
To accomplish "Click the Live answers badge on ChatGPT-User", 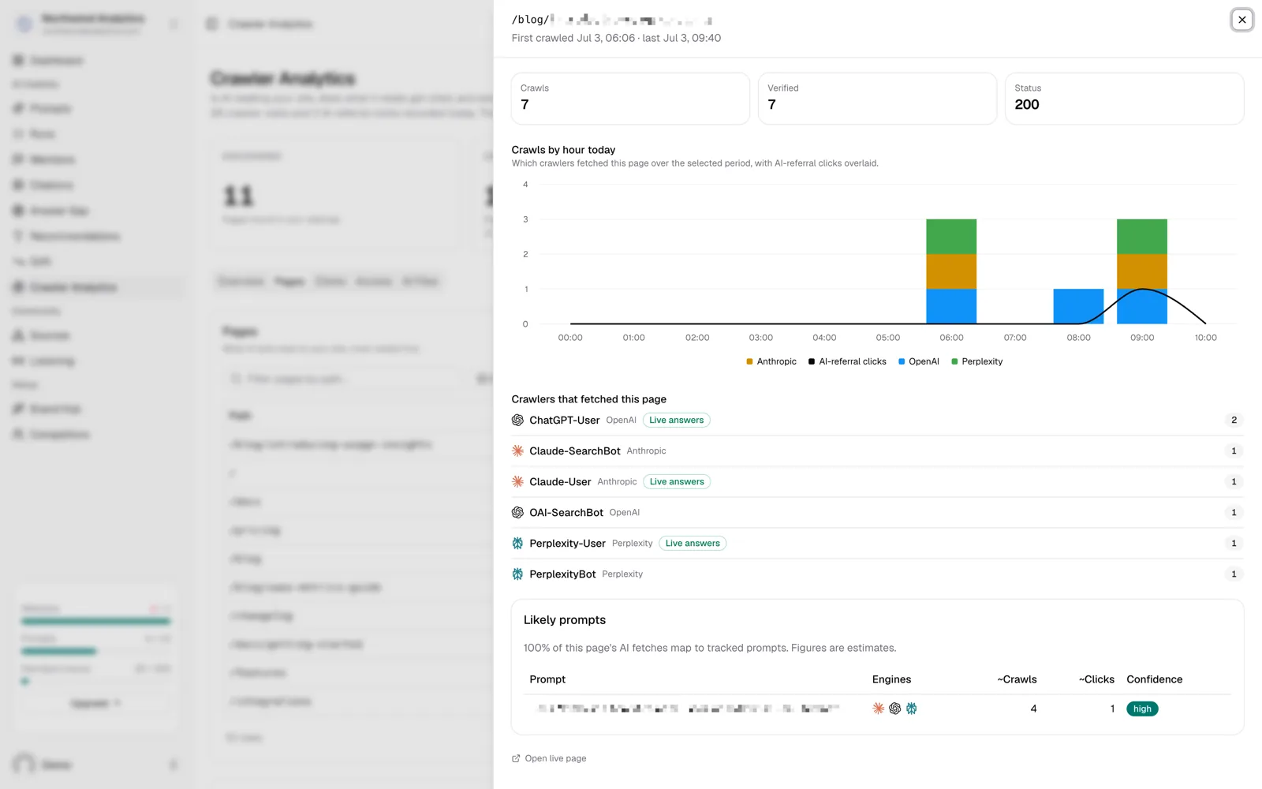I will pyautogui.click(x=676, y=421).
